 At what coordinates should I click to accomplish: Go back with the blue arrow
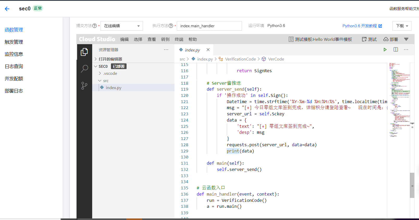[x=7, y=9]
